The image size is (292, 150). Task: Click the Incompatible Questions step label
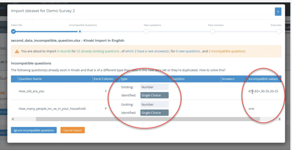83,25
